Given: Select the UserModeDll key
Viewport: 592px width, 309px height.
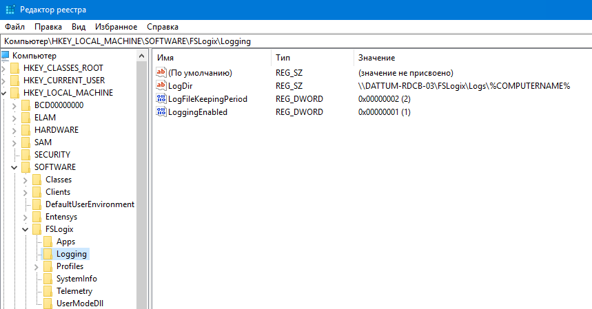Looking at the screenshot, I should click(x=80, y=303).
